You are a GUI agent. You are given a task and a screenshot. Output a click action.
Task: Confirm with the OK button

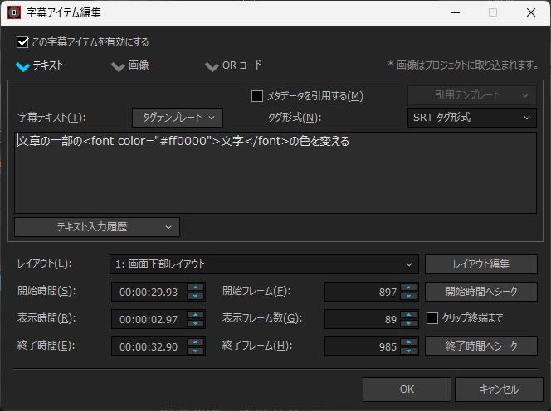pos(407,389)
